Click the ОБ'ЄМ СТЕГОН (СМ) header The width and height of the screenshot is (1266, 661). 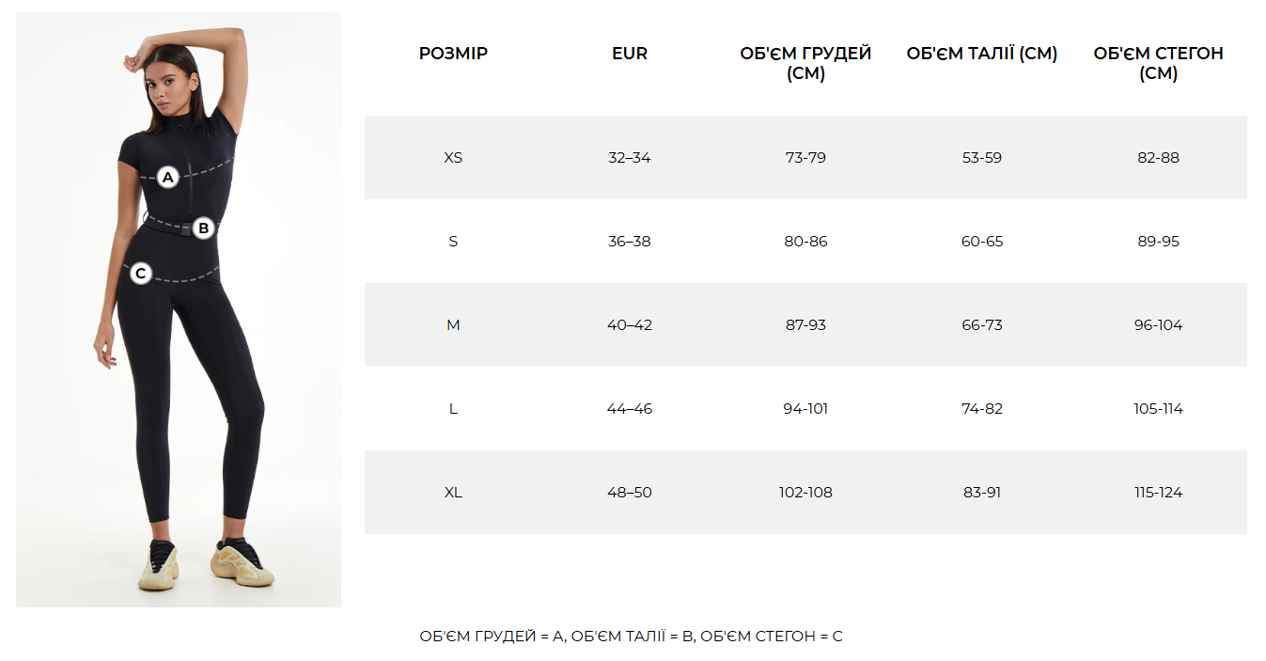[x=1158, y=63]
